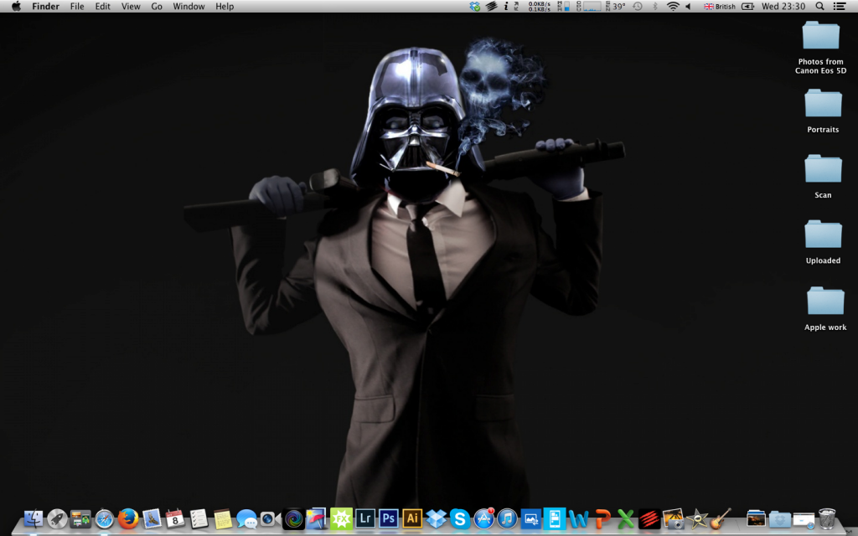
Task: Launch Safari compass icon in Dock
Action: (x=104, y=518)
